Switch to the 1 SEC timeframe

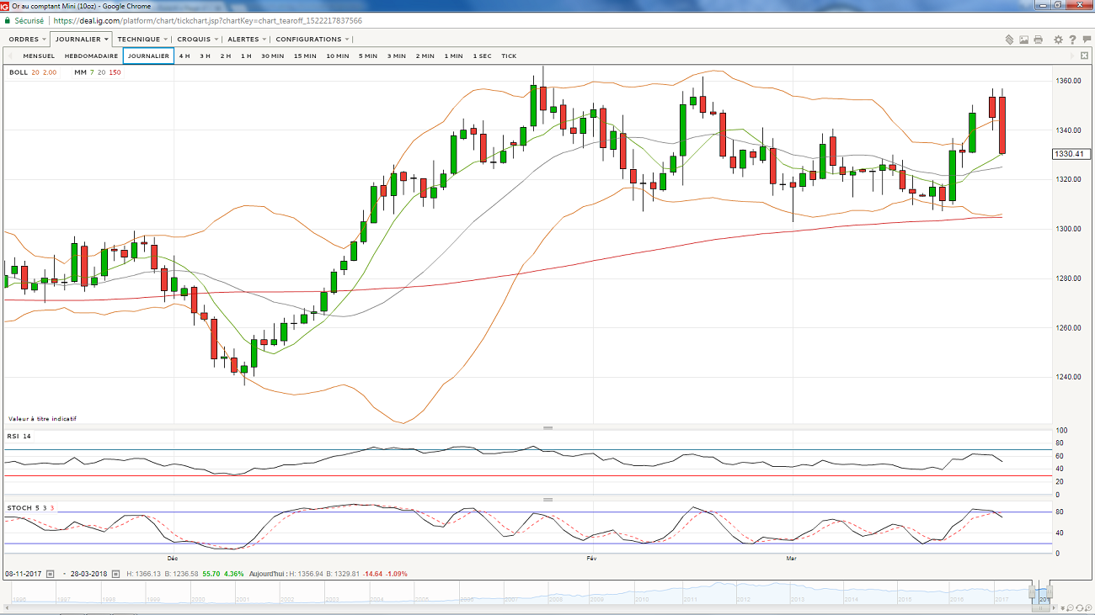[x=482, y=56]
